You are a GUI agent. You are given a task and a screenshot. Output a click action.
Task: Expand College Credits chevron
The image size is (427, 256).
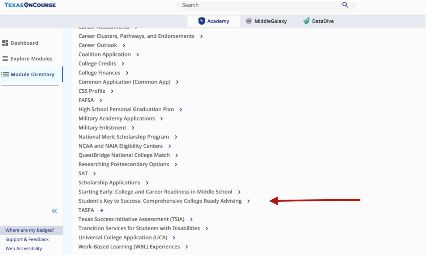[123, 64]
